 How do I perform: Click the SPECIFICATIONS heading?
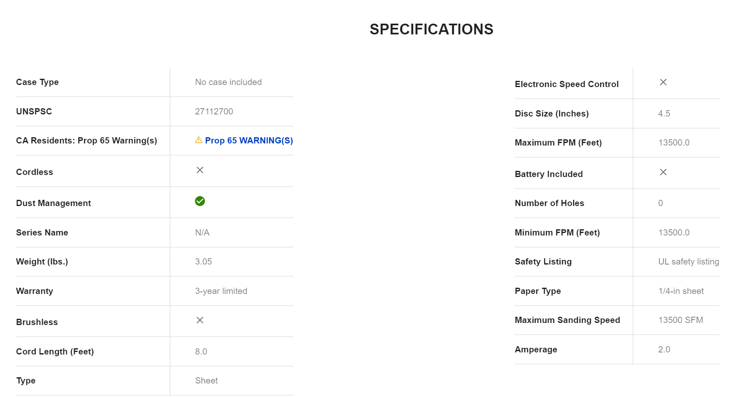[431, 29]
